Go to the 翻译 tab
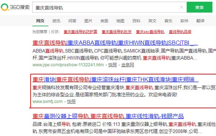The image size is (216, 136). point(200,21)
